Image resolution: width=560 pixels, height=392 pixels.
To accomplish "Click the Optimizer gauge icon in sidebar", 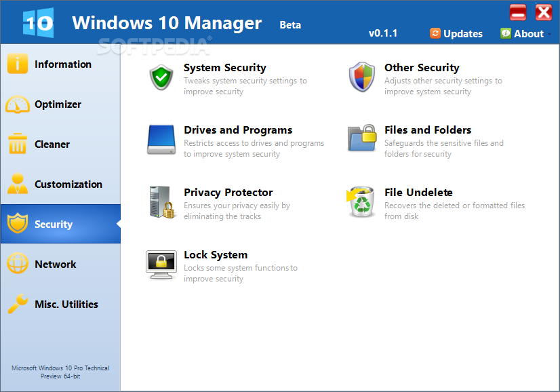I will click(18, 104).
